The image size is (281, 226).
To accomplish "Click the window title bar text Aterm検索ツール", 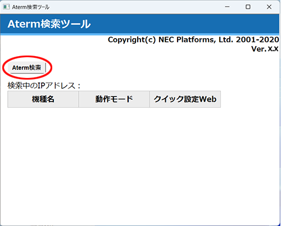I will (x=31, y=7).
